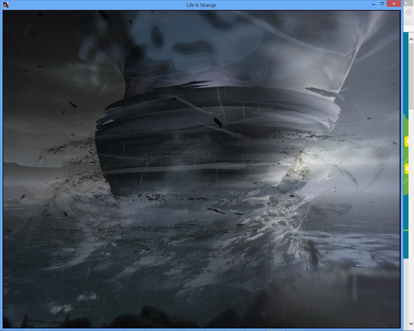Close the Life Is Strange window
414x331 pixels.
[394, 4]
